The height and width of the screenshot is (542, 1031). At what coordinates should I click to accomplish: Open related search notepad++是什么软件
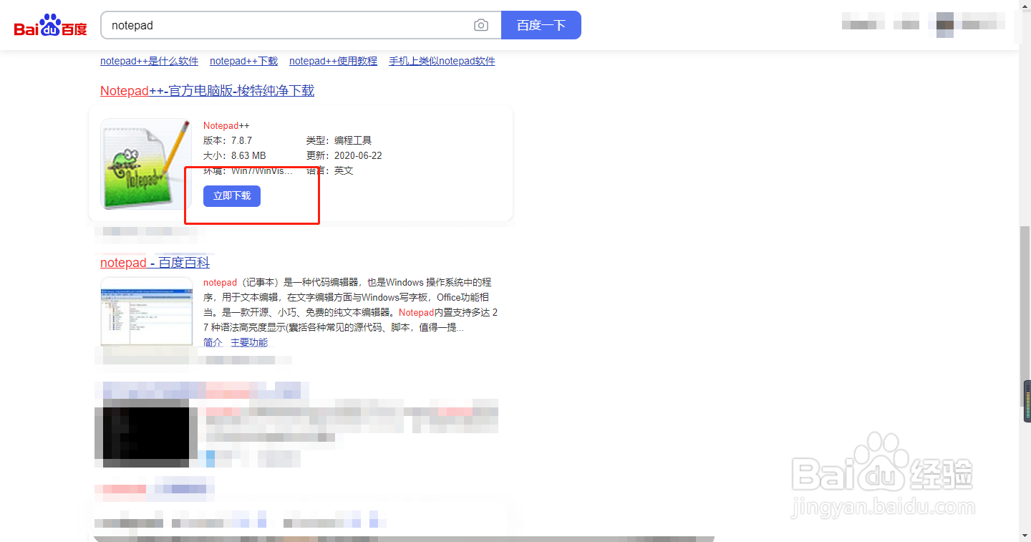pos(149,62)
